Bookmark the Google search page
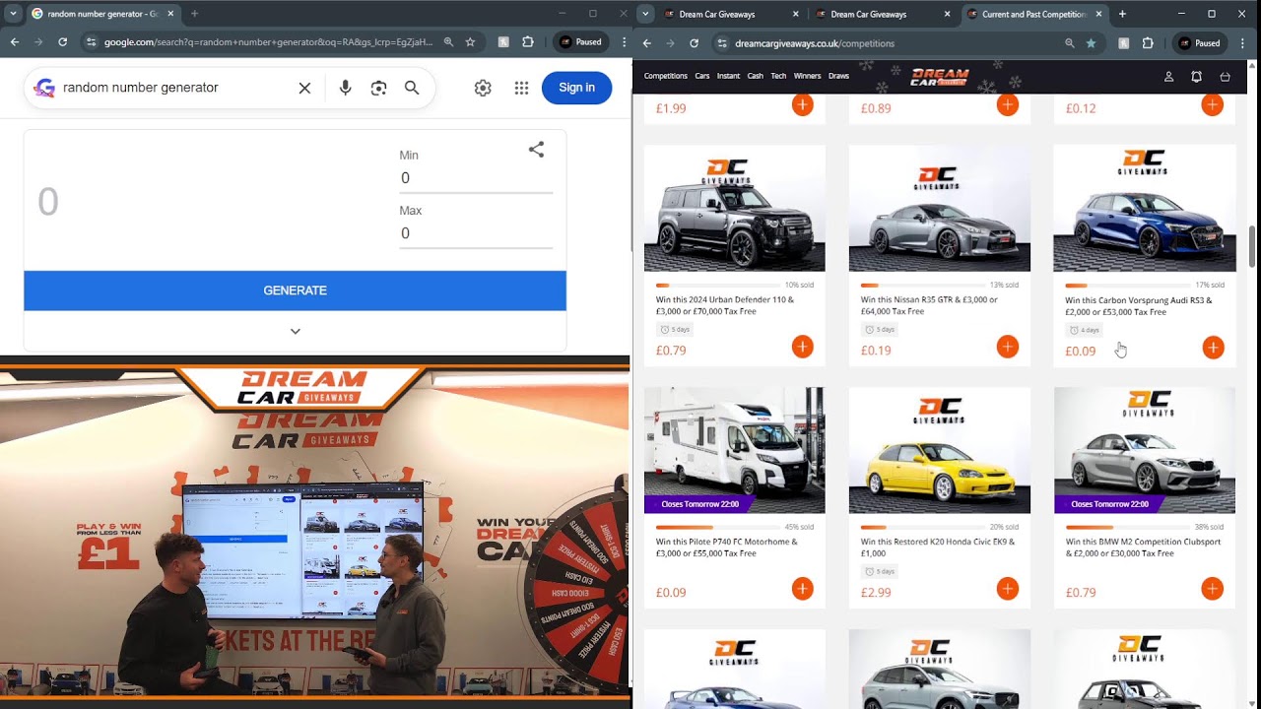Image resolution: width=1261 pixels, height=709 pixels. click(x=470, y=42)
